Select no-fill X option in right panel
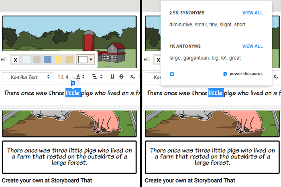281x187 pixels. [158, 60]
